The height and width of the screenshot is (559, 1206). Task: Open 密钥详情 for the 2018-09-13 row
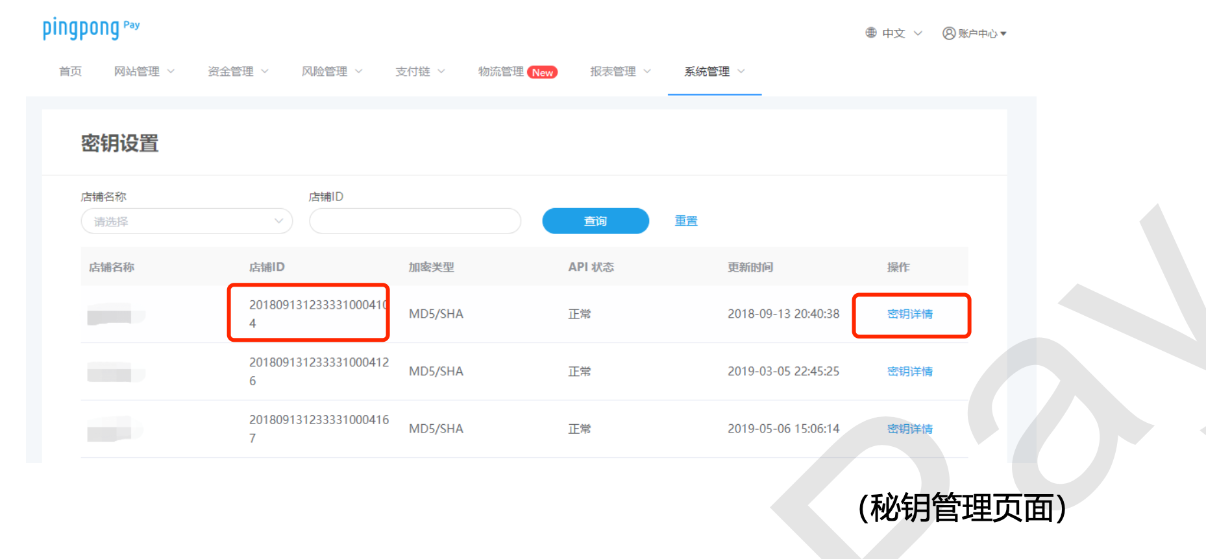(x=909, y=315)
